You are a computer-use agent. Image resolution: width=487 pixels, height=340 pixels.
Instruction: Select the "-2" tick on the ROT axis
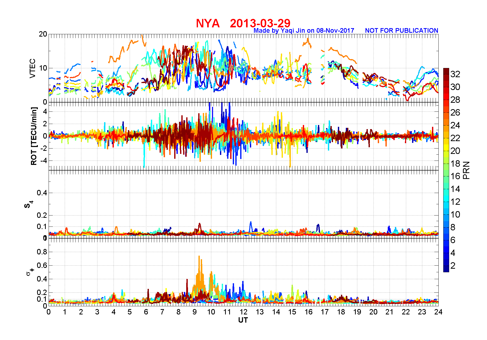click(44, 148)
